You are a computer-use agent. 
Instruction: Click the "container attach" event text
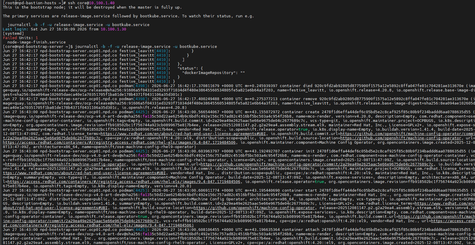pyautogui.click(x=301, y=229)
